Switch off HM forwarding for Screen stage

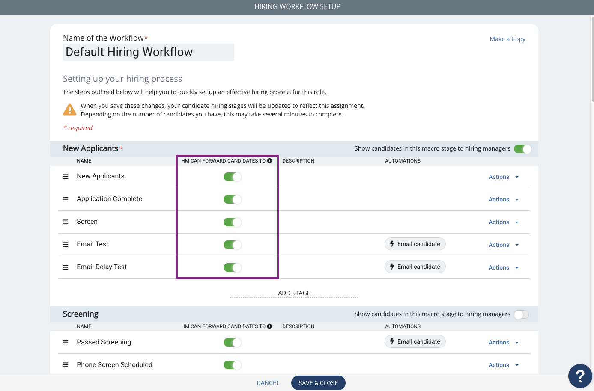(233, 222)
